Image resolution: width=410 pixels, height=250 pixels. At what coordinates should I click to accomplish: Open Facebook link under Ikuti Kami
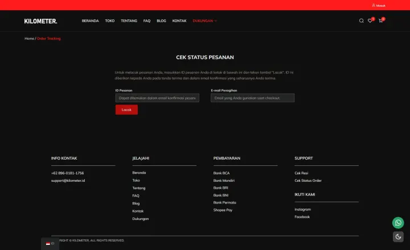pyautogui.click(x=302, y=217)
